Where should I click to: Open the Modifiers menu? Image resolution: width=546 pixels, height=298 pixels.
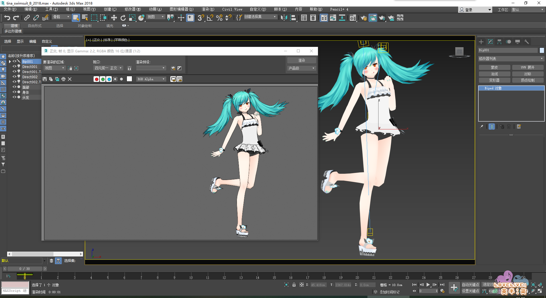tap(133, 9)
